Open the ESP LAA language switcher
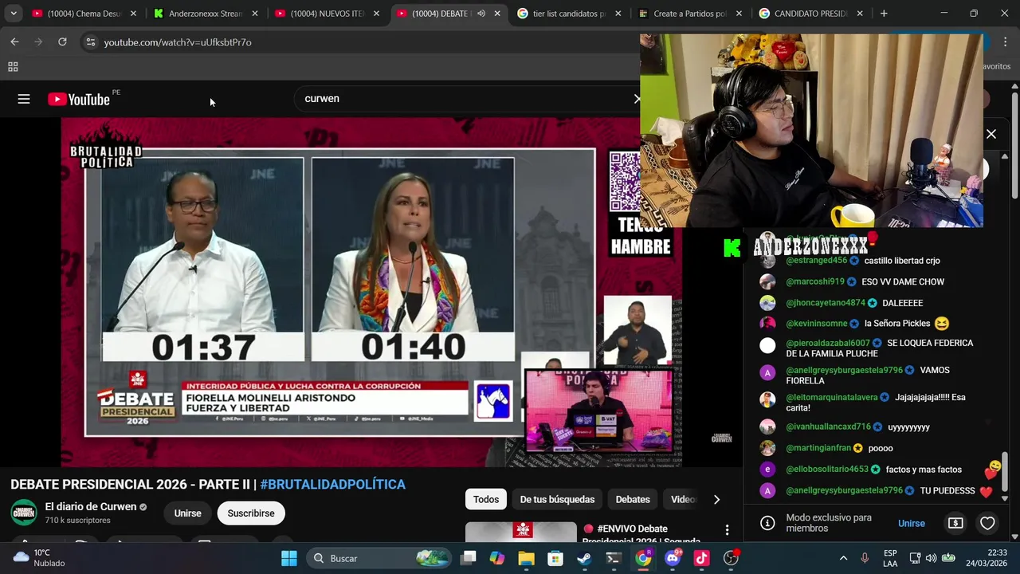Screen dimensions: 1020x574 pos(890,558)
